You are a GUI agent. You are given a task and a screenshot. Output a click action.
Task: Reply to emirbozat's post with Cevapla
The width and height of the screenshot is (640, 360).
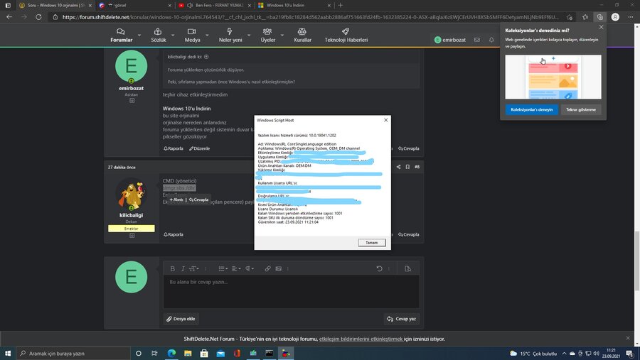[x=409, y=148]
